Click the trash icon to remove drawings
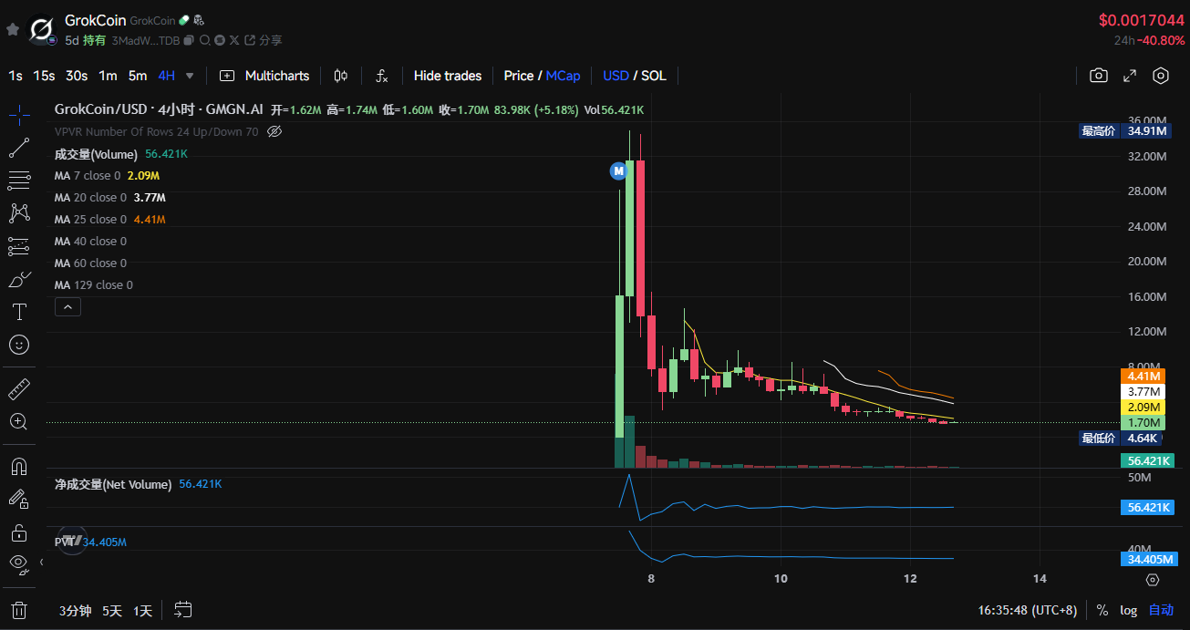 19,610
